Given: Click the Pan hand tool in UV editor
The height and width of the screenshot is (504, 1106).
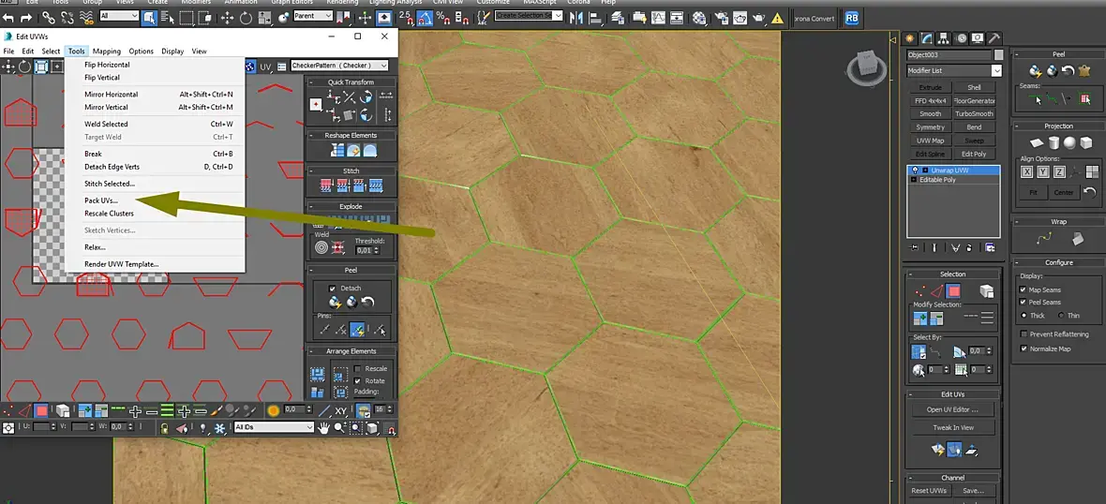Looking at the screenshot, I should click(323, 427).
